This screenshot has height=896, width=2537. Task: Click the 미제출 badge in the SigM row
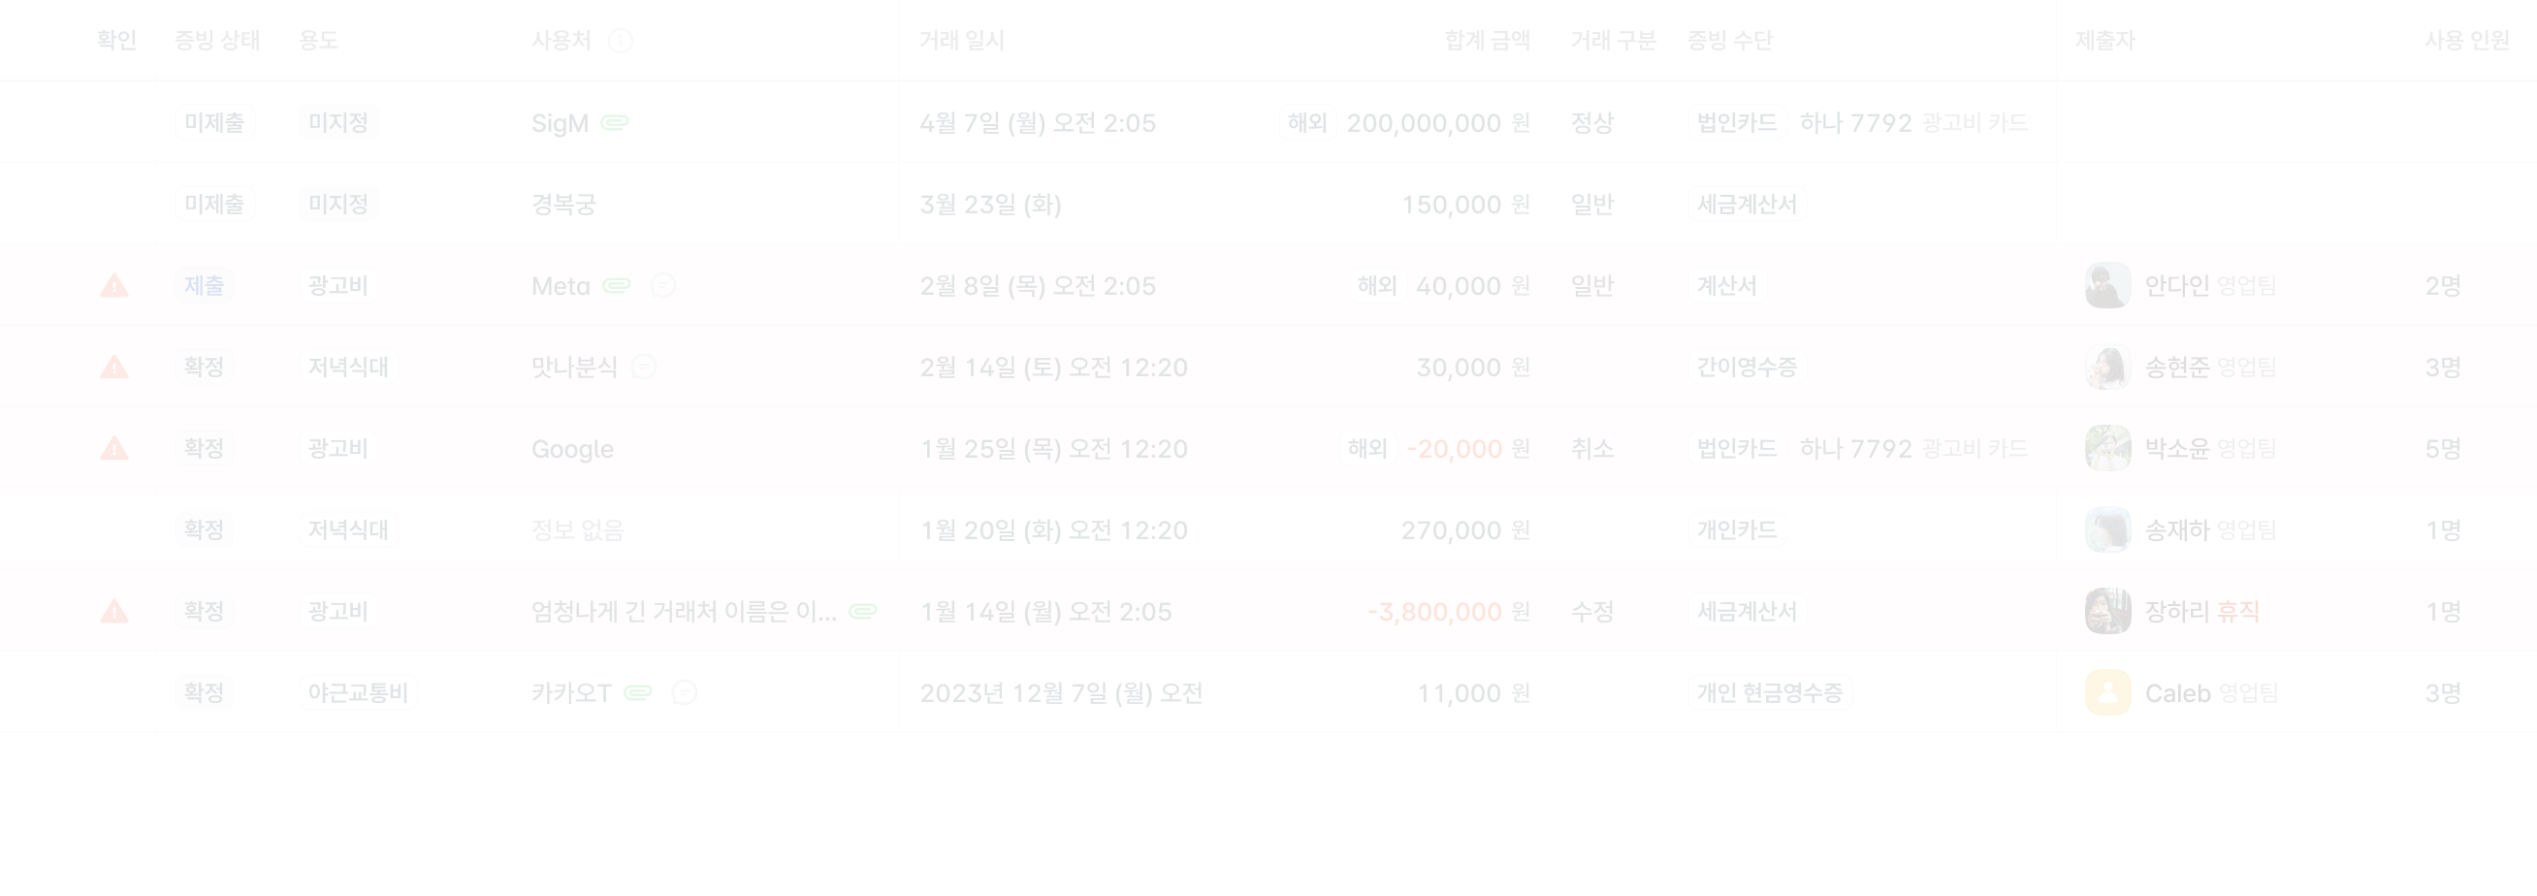[x=214, y=123]
